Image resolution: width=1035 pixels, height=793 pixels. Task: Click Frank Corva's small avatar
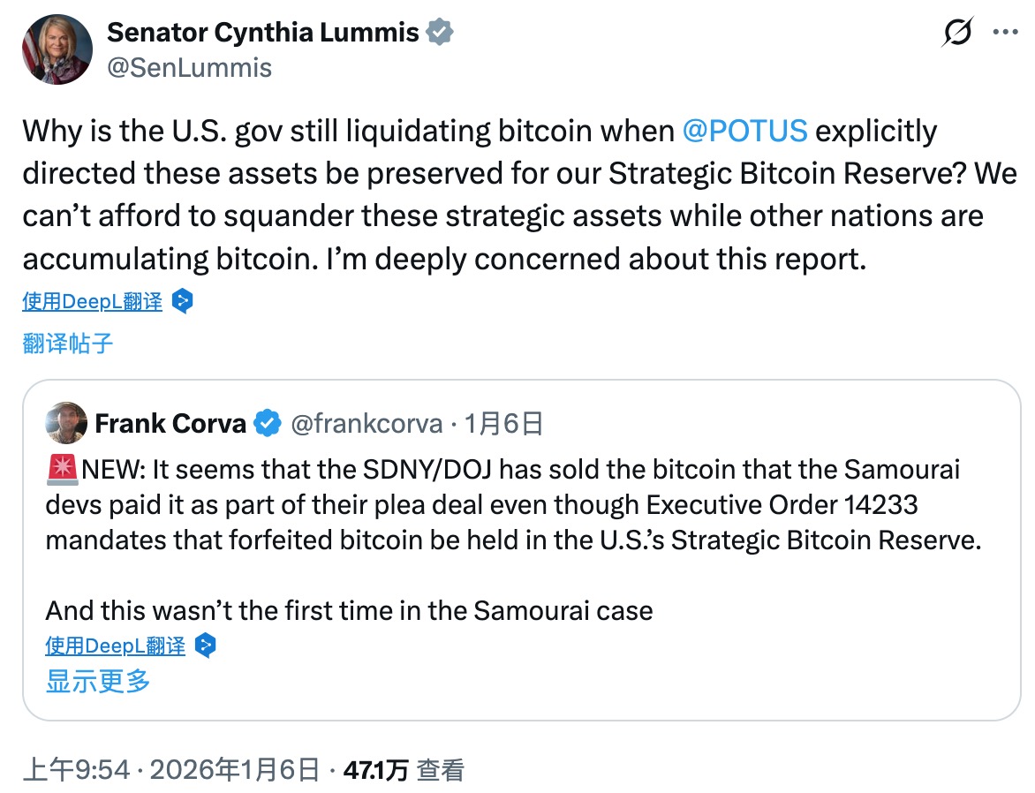(x=66, y=423)
